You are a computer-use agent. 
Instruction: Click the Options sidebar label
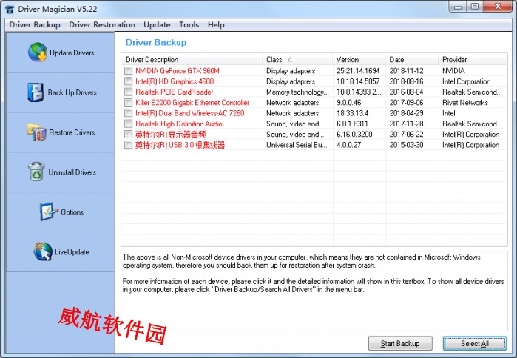[72, 212]
